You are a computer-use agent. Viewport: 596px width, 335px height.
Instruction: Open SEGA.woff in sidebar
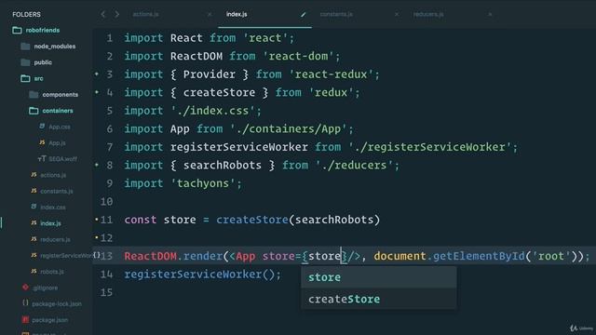[x=63, y=159]
